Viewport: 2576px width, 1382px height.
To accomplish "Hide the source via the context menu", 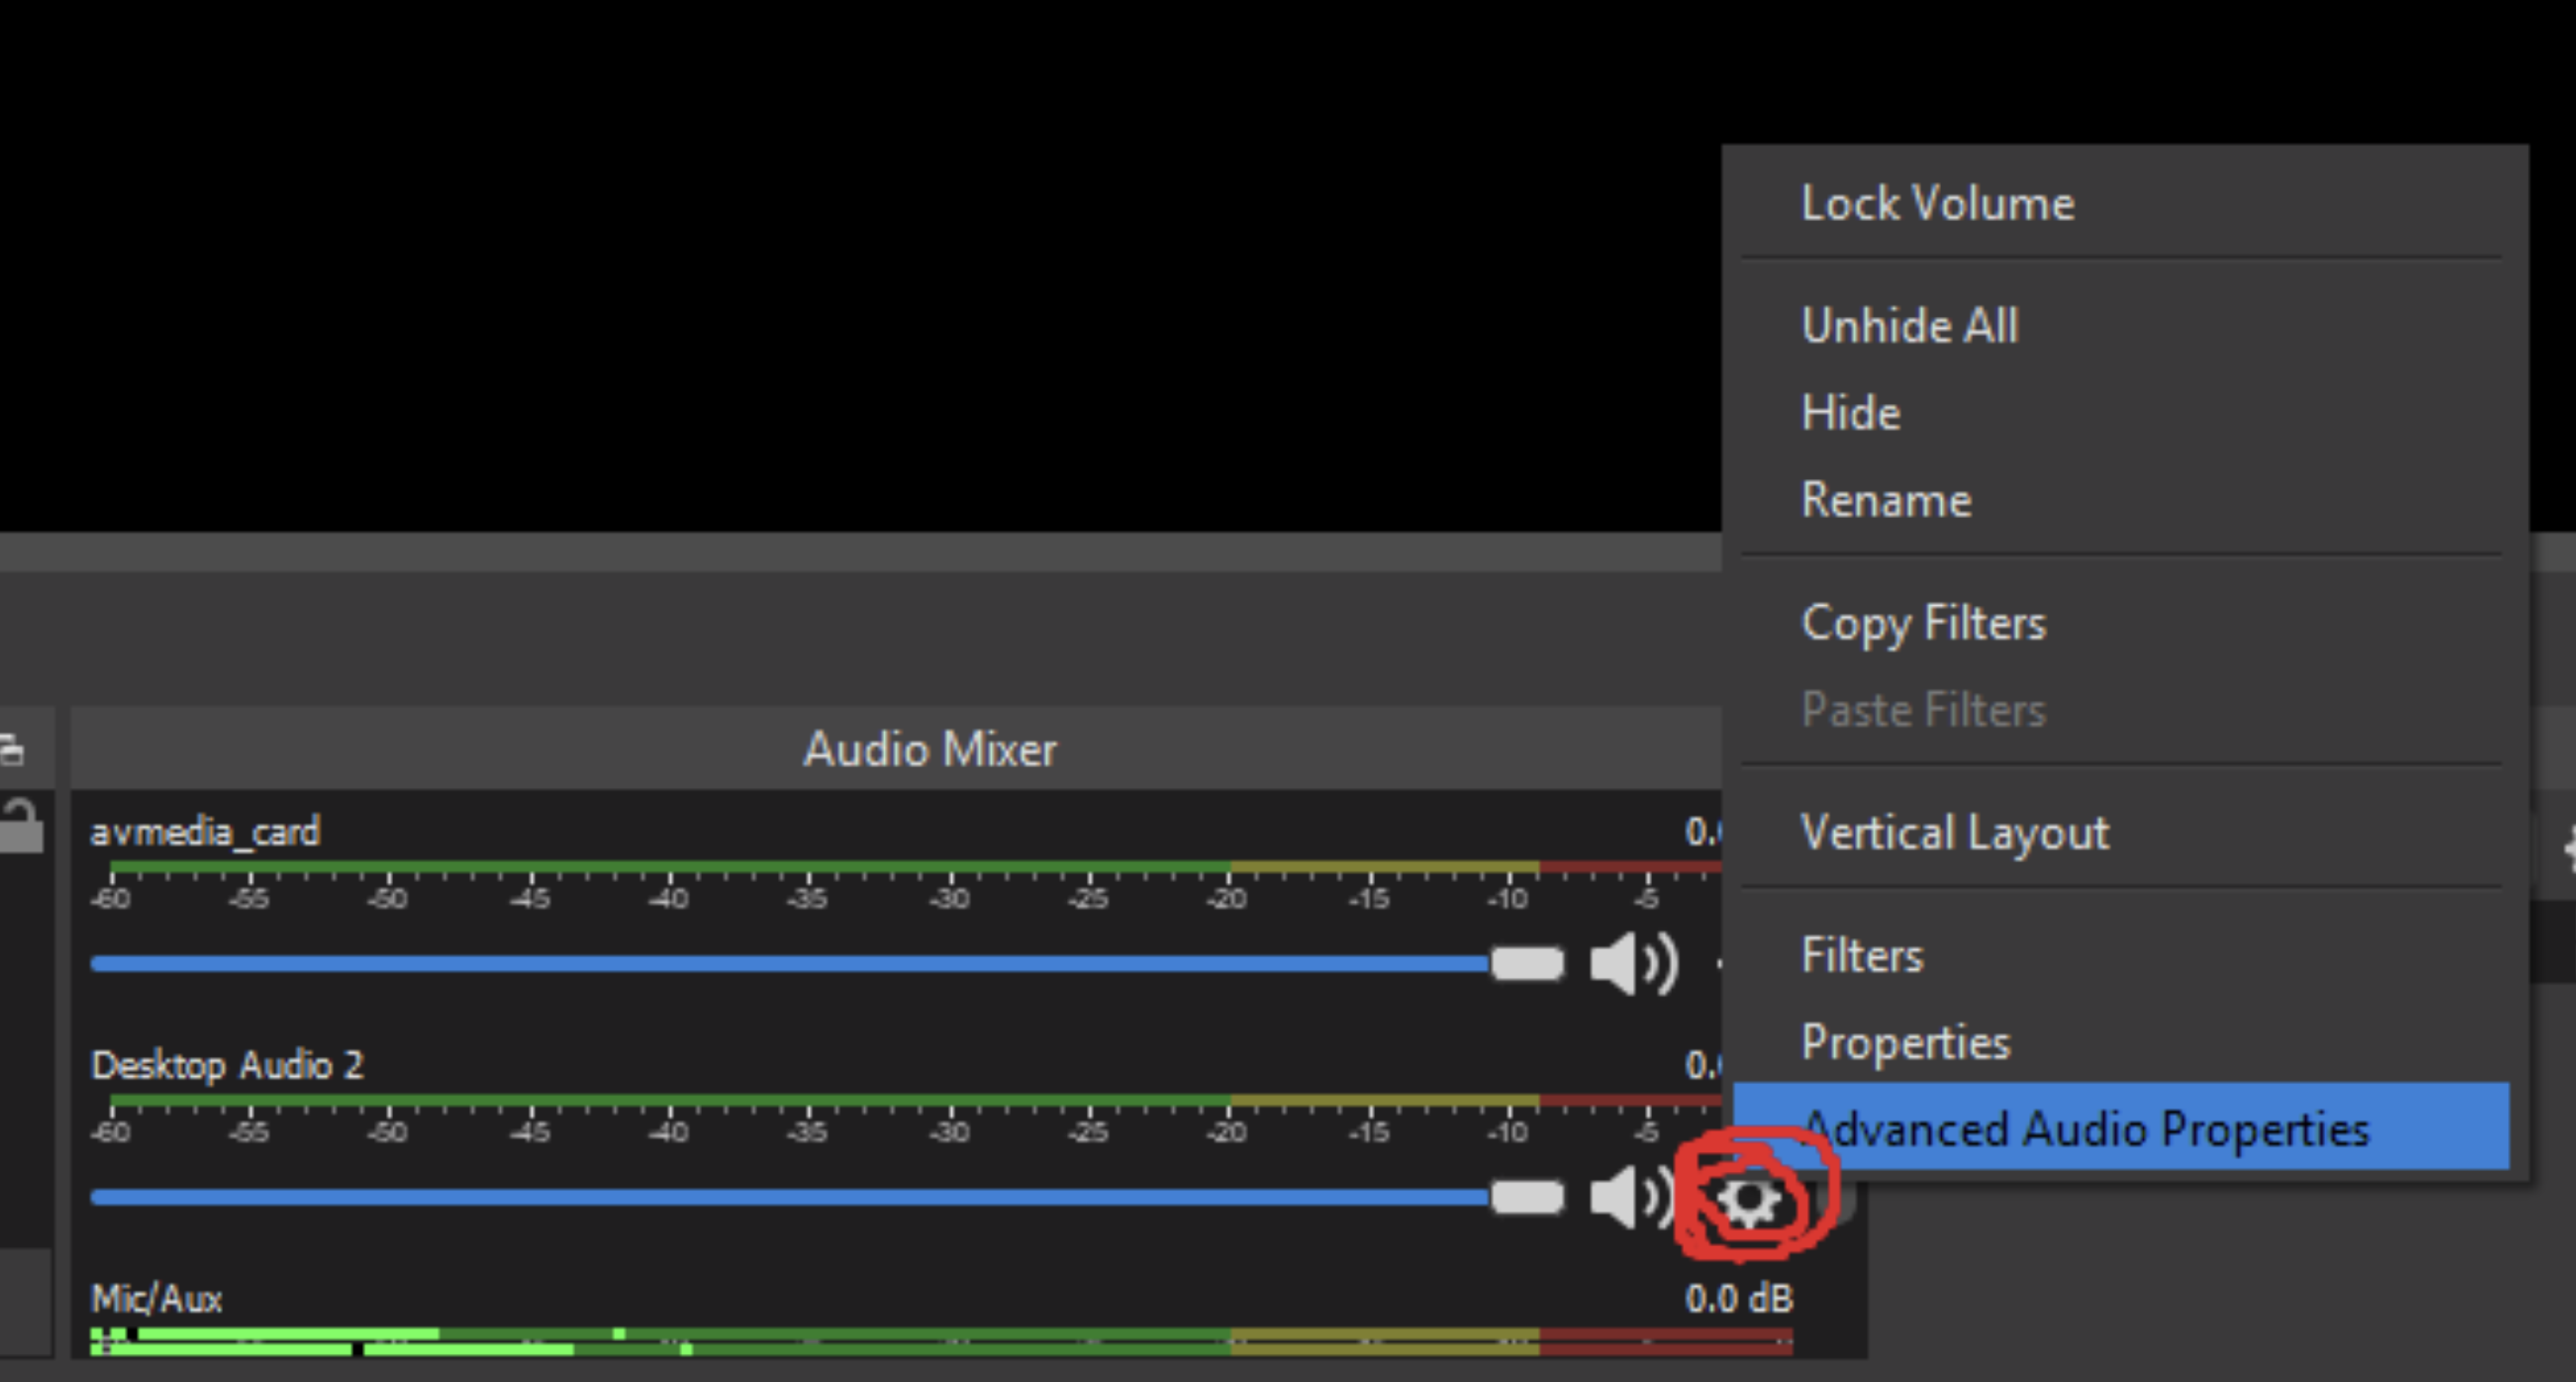I will pyautogui.click(x=1850, y=412).
